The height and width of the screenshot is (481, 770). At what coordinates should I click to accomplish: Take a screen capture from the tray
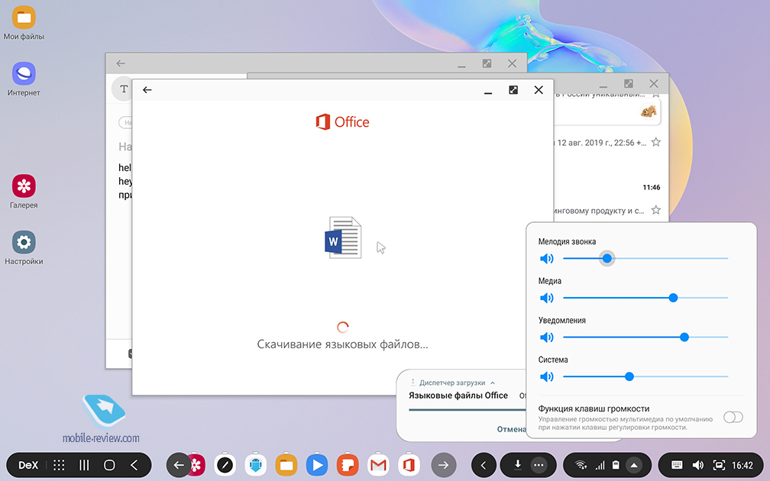pos(719,465)
